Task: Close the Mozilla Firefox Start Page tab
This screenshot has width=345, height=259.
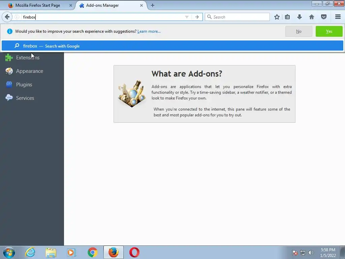Action: 71,5
